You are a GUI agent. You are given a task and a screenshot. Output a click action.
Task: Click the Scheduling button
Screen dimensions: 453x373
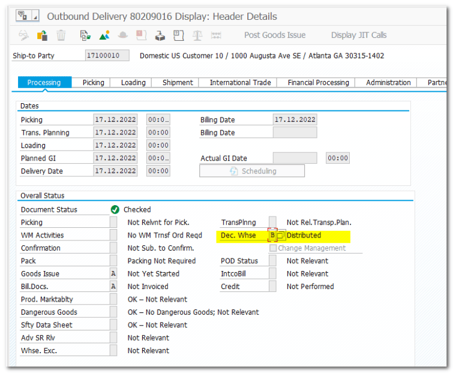(x=252, y=171)
